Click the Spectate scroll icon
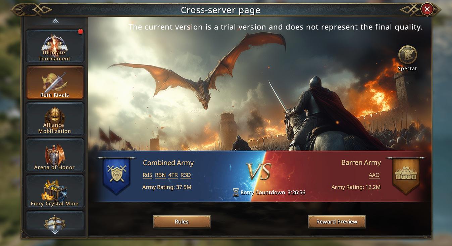 click(x=407, y=55)
